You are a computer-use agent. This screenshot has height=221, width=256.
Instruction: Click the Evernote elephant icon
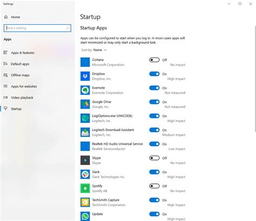coord(85,90)
